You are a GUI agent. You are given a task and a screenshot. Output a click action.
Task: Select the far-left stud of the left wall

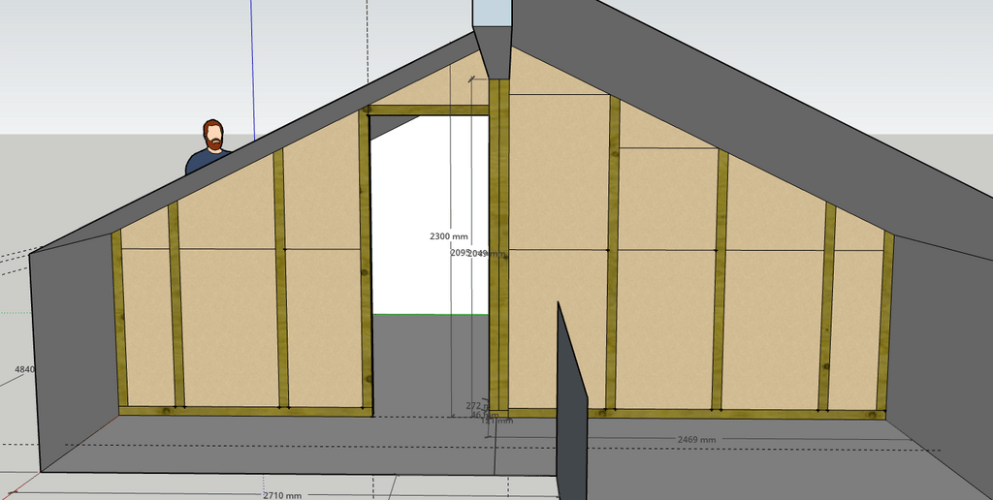(116, 320)
